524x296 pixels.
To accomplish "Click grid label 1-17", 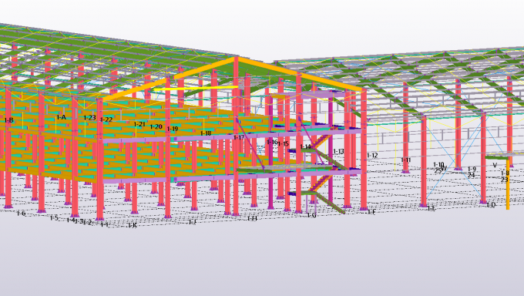I will pos(239,137).
